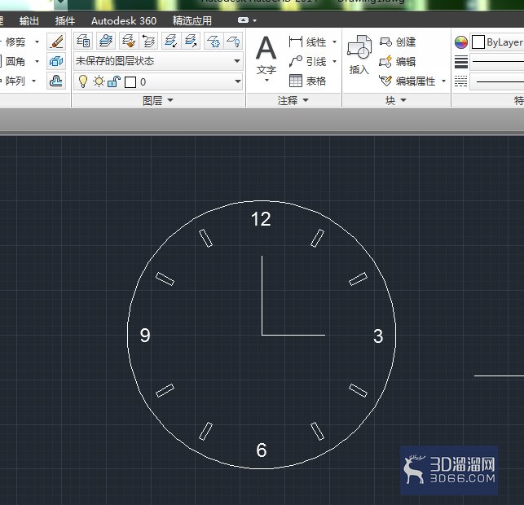Viewport: 524px width, 505px height.
Task: Click the object color wheel icon
Action: click(x=460, y=42)
